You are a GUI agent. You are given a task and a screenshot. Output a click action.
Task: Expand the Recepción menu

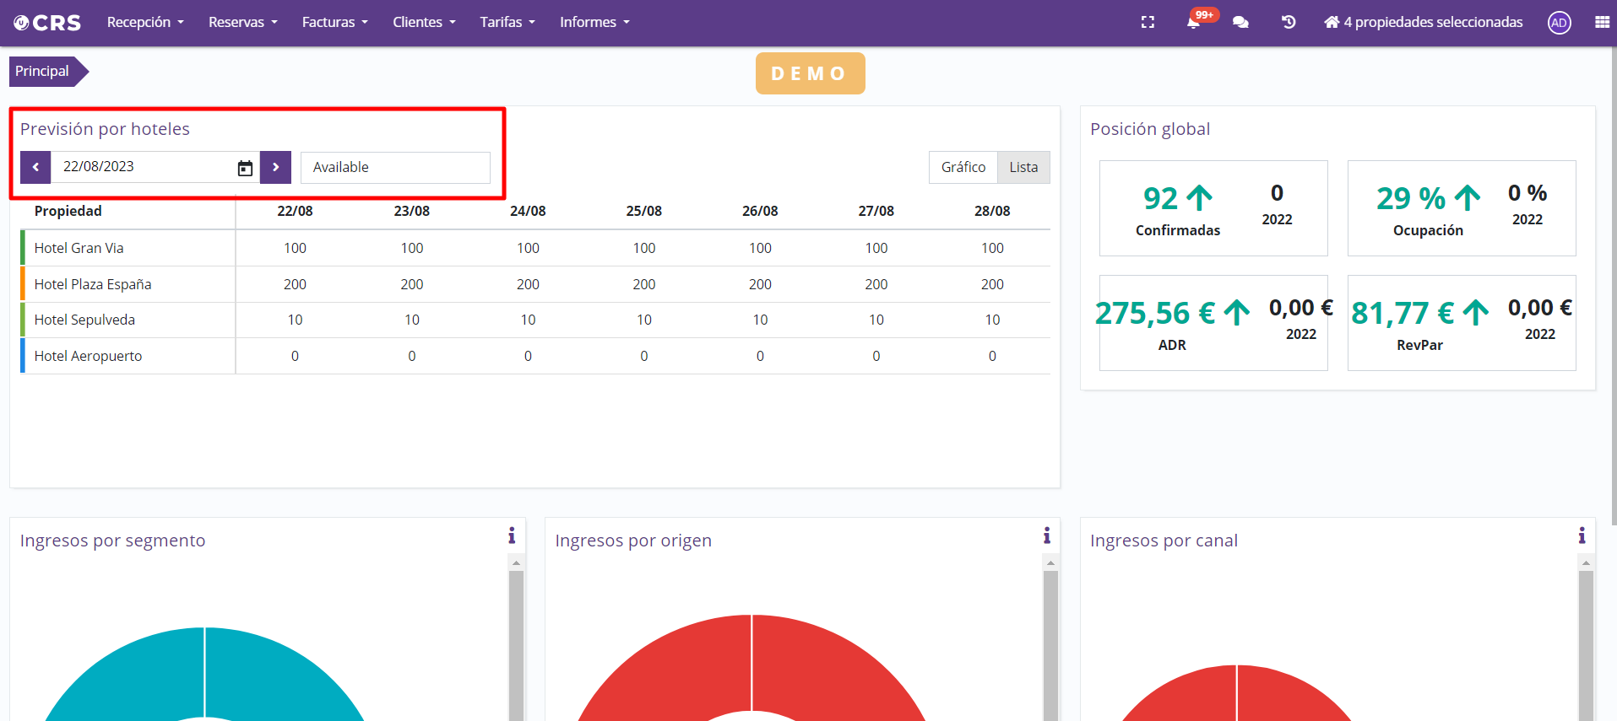pyautogui.click(x=145, y=23)
